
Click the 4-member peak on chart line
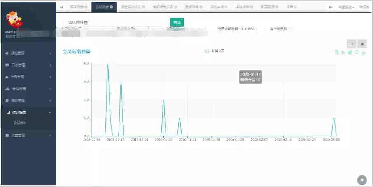pyautogui.click(x=108, y=64)
